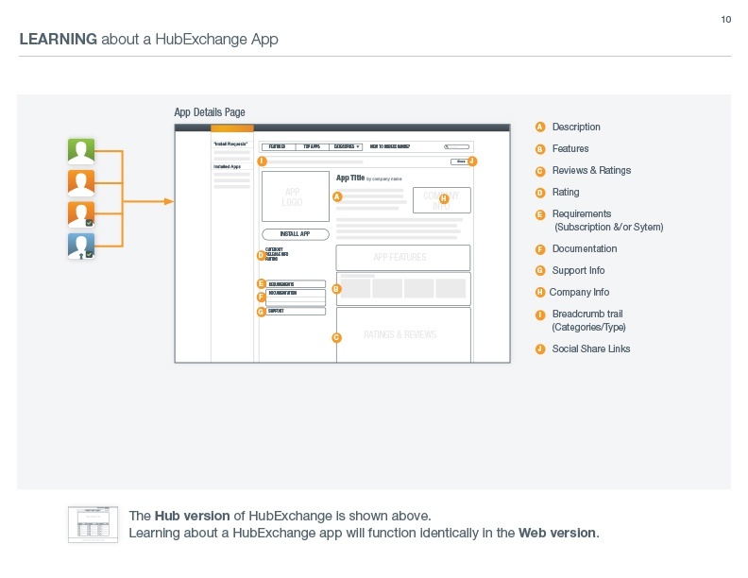Click the search field in the nav bar
The width and height of the screenshot is (748, 578).
point(457,147)
